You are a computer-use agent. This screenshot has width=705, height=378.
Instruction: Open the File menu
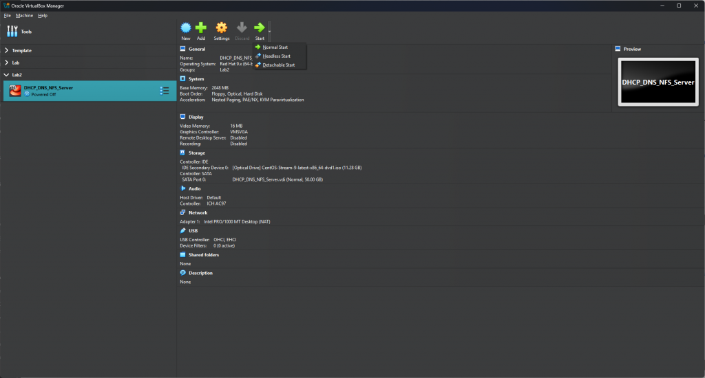coord(7,16)
